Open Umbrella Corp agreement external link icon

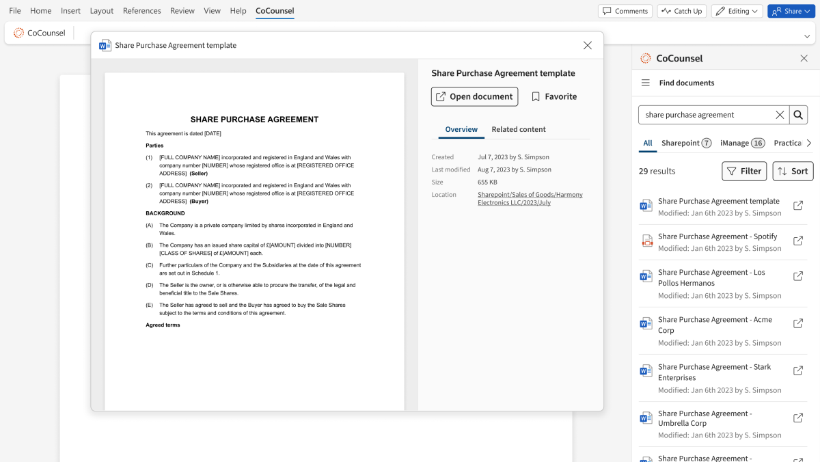[x=798, y=418]
